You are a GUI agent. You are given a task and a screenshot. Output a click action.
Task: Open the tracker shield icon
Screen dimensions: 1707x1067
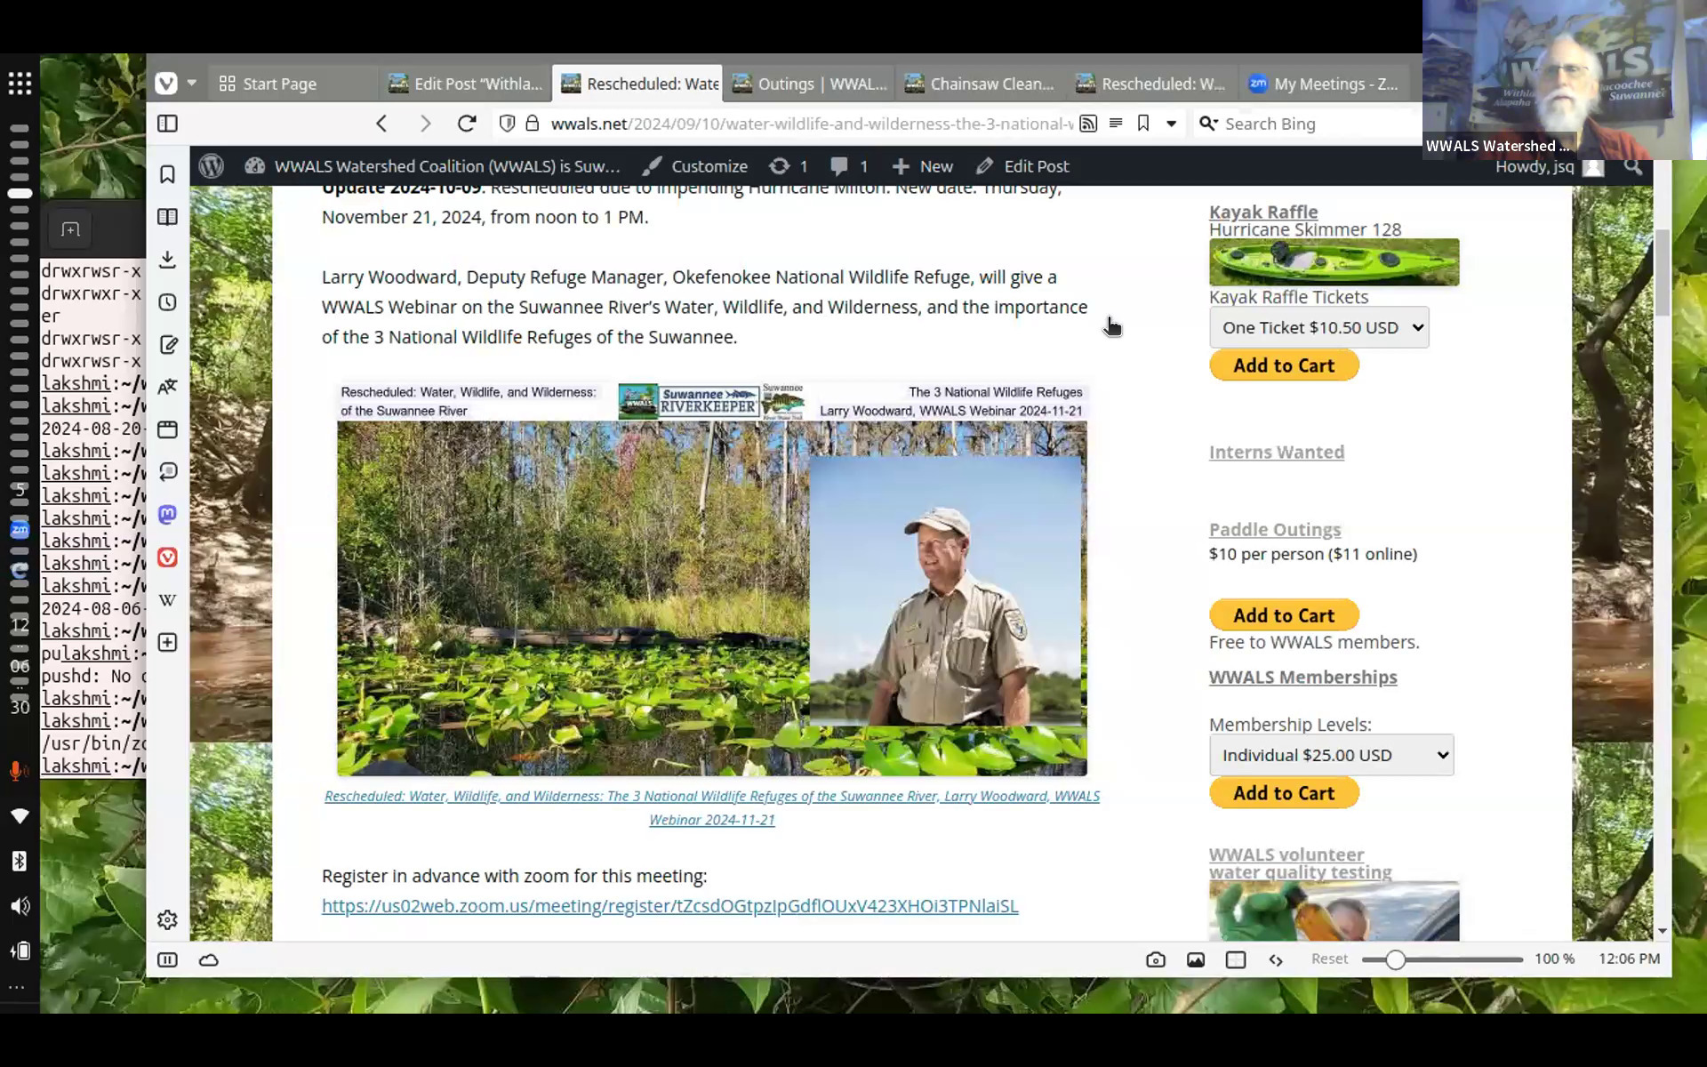tap(507, 124)
